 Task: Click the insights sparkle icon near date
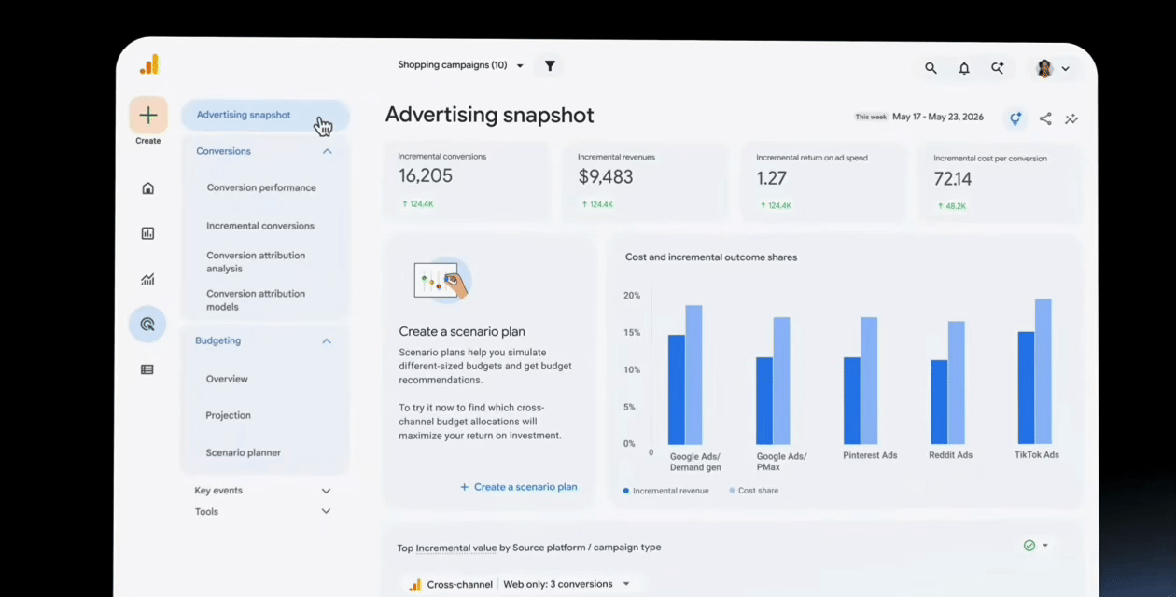click(x=1015, y=118)
